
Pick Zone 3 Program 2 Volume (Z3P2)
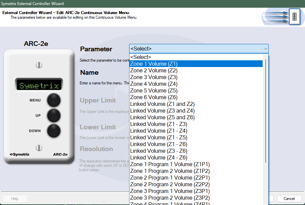click(170, 198)
